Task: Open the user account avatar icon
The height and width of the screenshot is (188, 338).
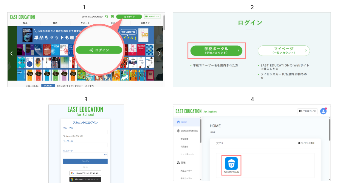Action: [323, 111]
